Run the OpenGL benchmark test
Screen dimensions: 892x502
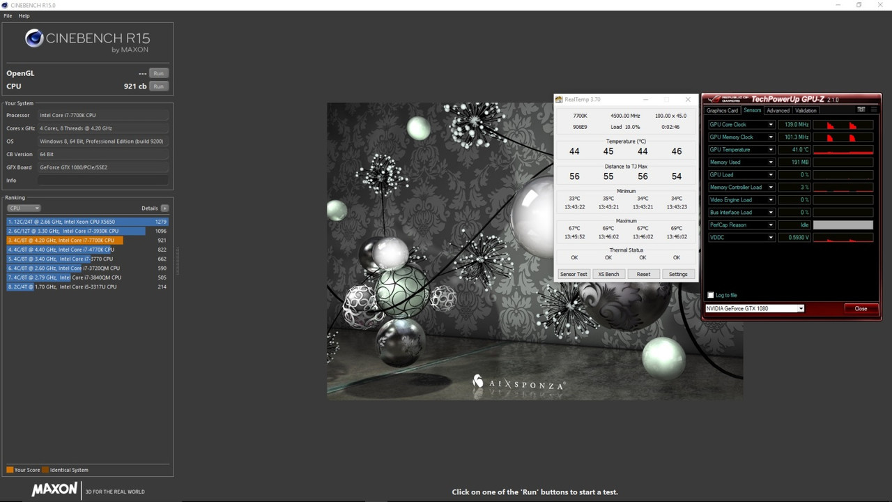click(x=159, y=73)
